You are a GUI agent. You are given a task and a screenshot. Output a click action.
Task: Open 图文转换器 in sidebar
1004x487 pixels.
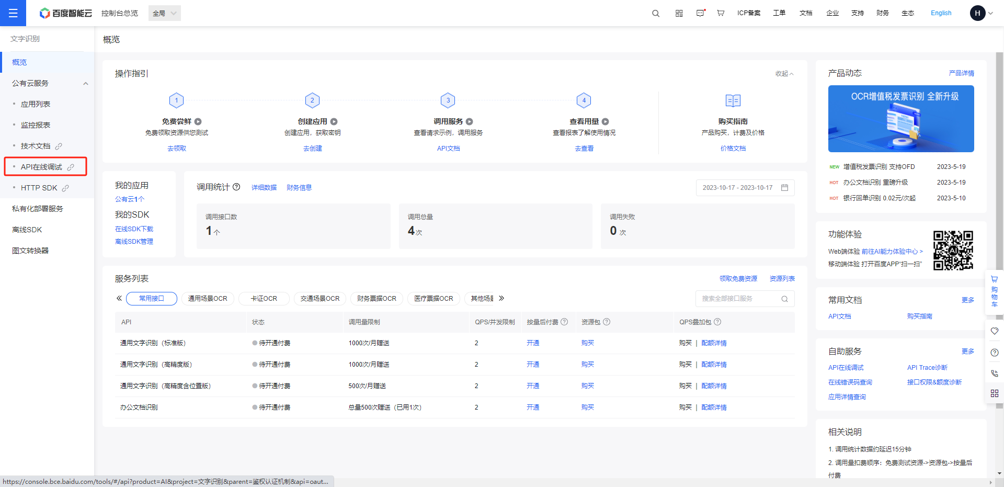point(30,251)
